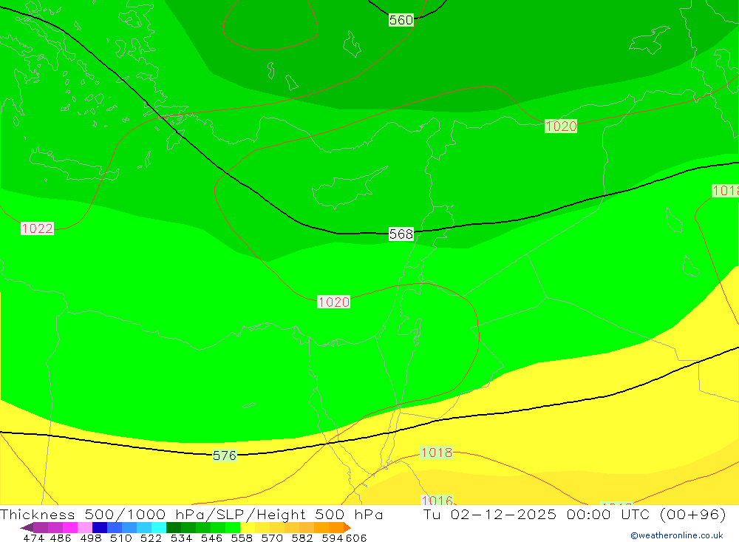The image size is (739, 542).
Task: Click the 1020 isobar label below the 568 label
Action: pos(334,302)
